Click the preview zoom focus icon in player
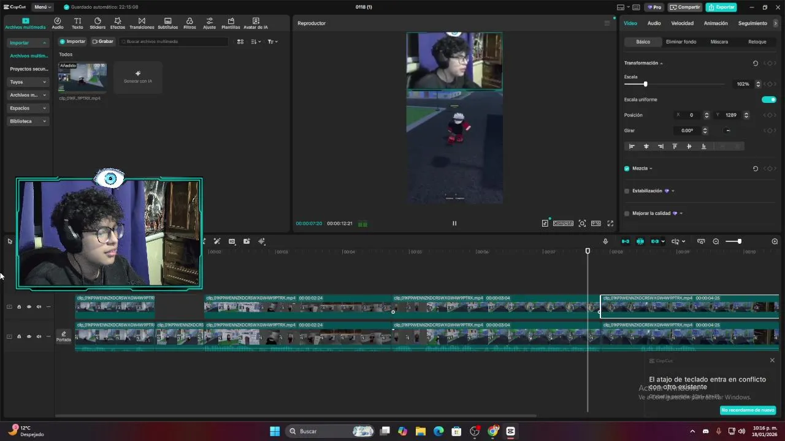The image size is (785, 441). 582,224
